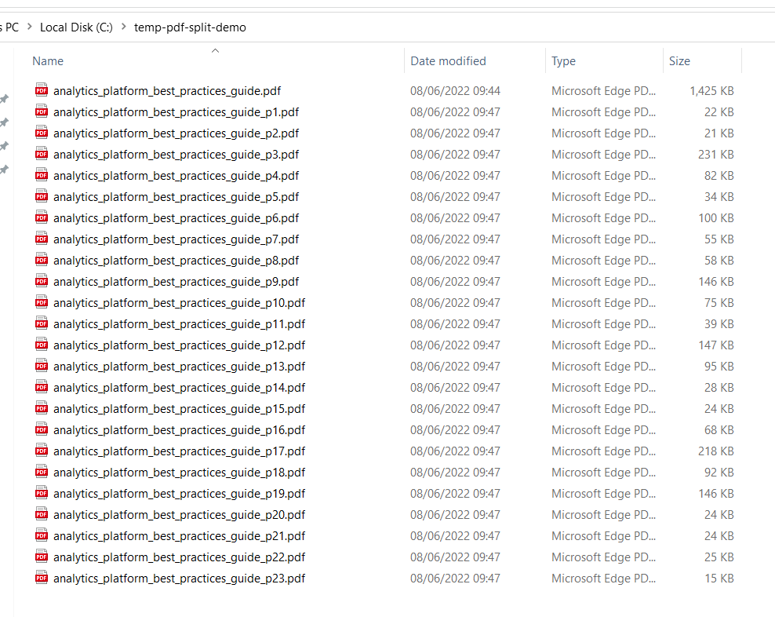Click the PDF icon for guide_p3.pdf
775x617 pixels.
point(42,154)
